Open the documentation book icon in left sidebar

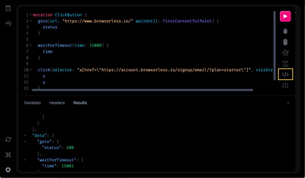[x=8, y=8]
